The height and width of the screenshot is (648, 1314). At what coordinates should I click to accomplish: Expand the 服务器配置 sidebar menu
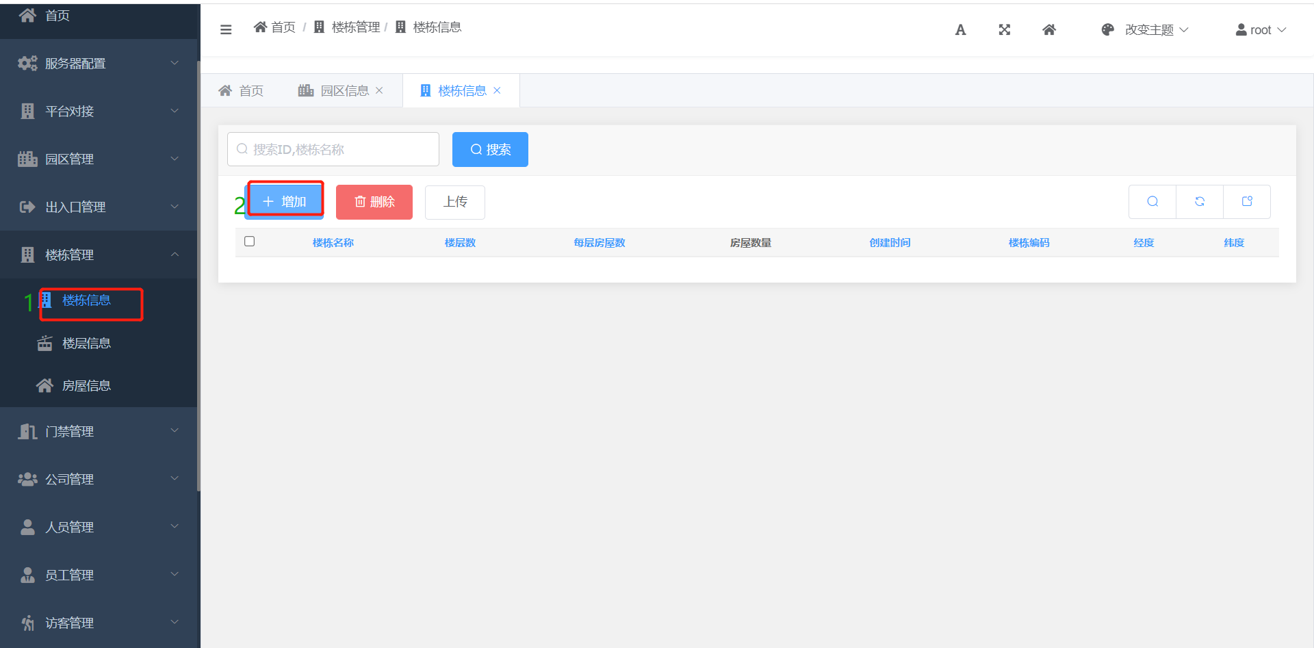coord(99,64)
